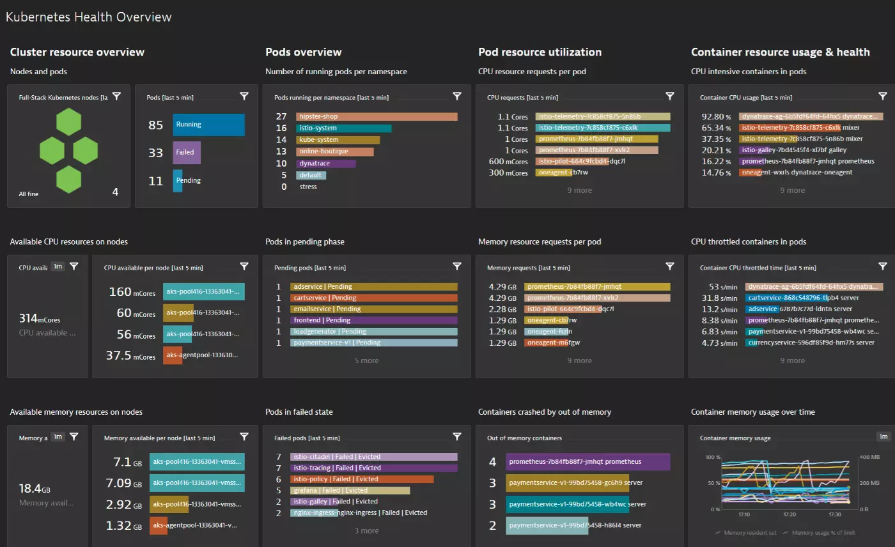The image size is (895, 547).
Task: Open filter on Failed pods tile
Action: (x=457, y=437)
